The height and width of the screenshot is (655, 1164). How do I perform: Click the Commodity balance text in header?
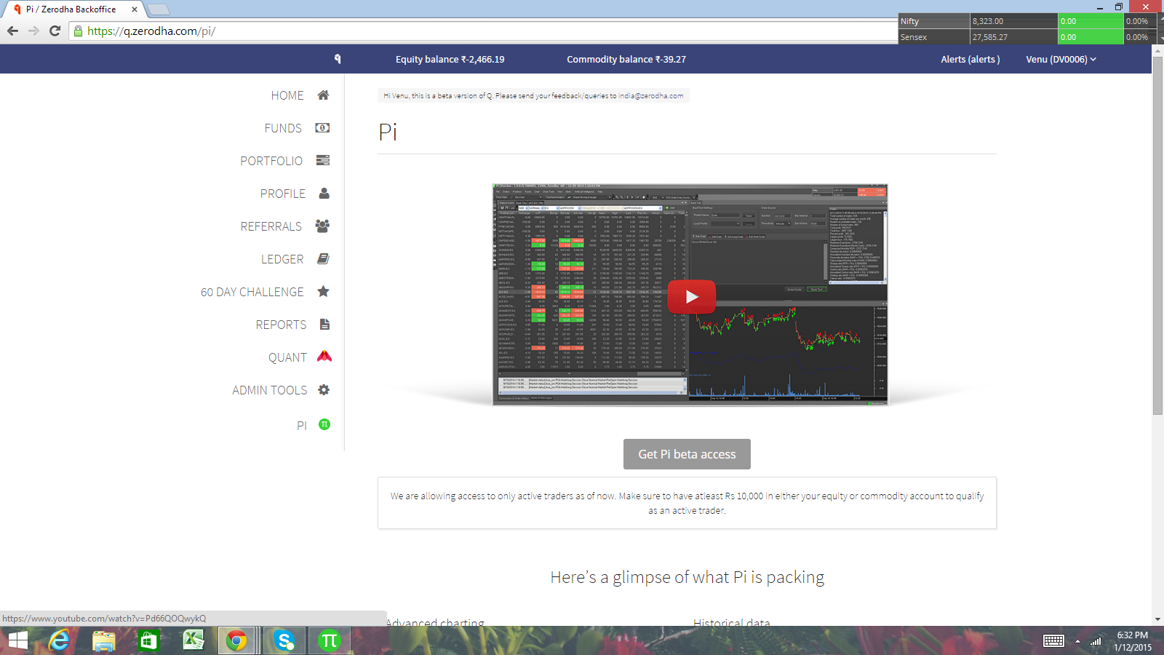pos(626,59)
